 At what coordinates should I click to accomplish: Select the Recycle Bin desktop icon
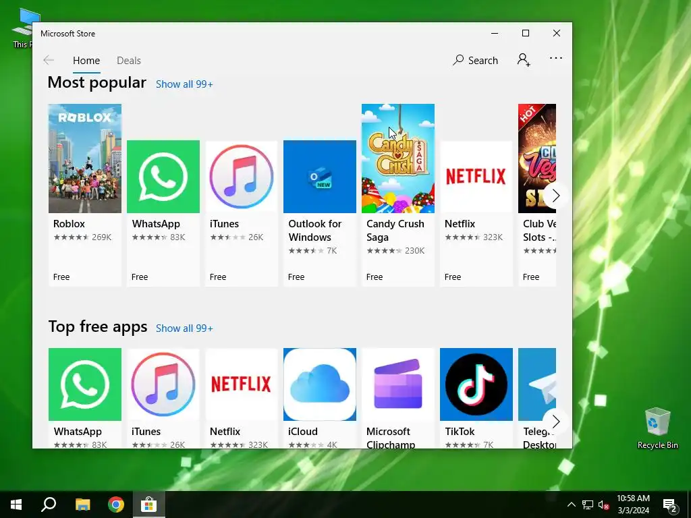(657, 428)
